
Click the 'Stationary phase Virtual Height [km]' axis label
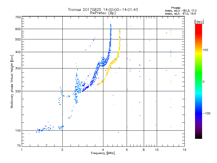[x=12, y=82]
